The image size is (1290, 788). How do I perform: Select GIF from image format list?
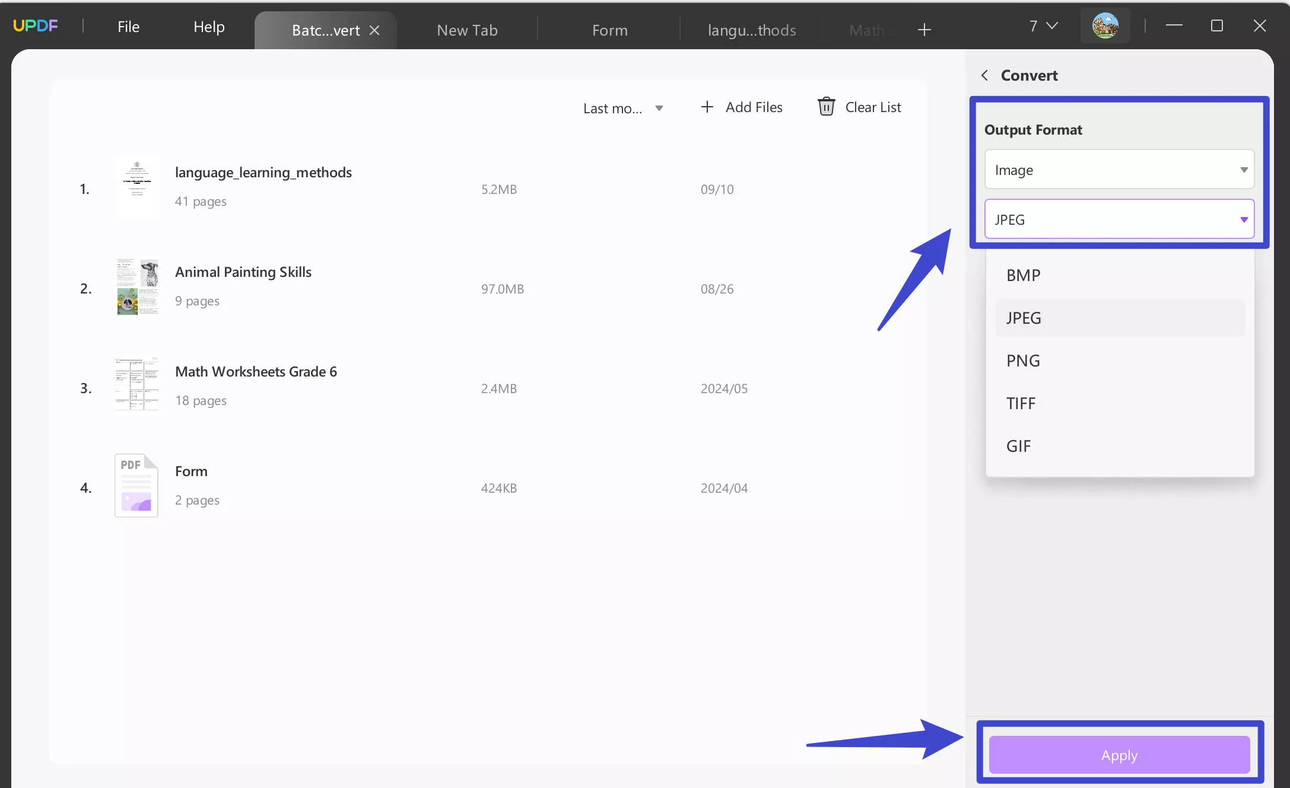(1018, 445)
